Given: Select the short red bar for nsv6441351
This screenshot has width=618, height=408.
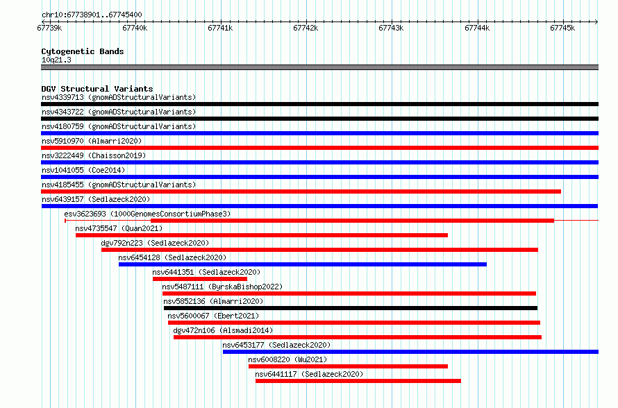Looking at the screenshot, I should (200, 279).
